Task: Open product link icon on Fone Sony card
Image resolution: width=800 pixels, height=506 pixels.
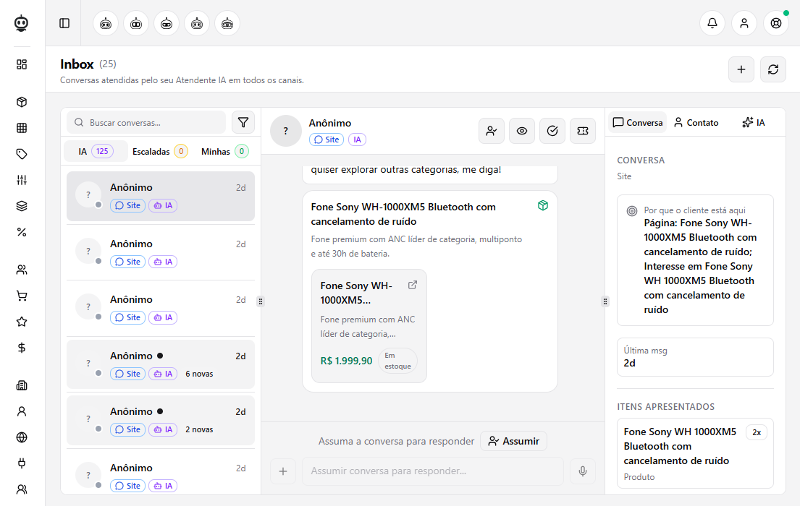Action: pos(412,286)
